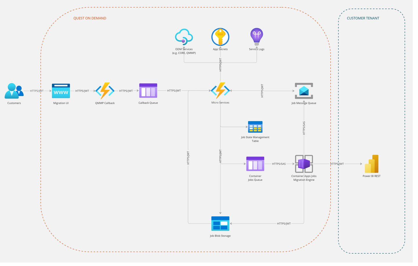
Task: Click the "QMMP Callback" label text
Action: [x=105, y=103]
